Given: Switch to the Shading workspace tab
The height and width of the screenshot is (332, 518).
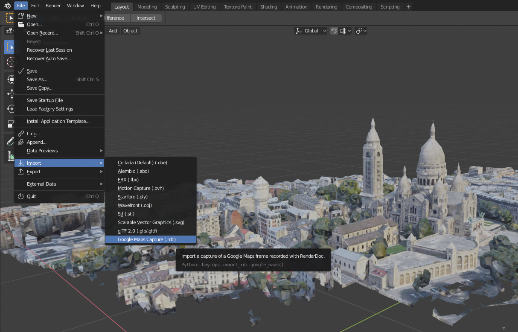Looking at the screenshot, I should pos(268,6).
